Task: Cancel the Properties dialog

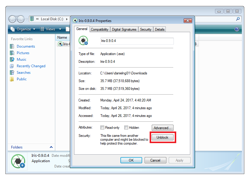Action: click(155, 160)
